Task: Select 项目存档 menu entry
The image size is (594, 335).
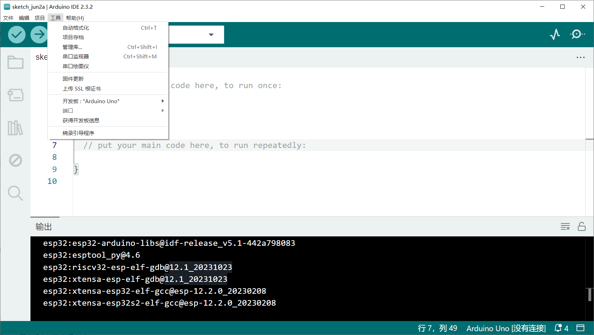Action: (108, 37)
